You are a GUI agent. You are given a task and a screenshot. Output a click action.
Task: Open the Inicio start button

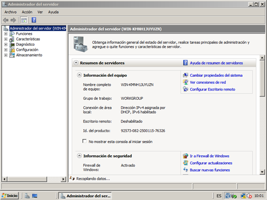(10, 196)
